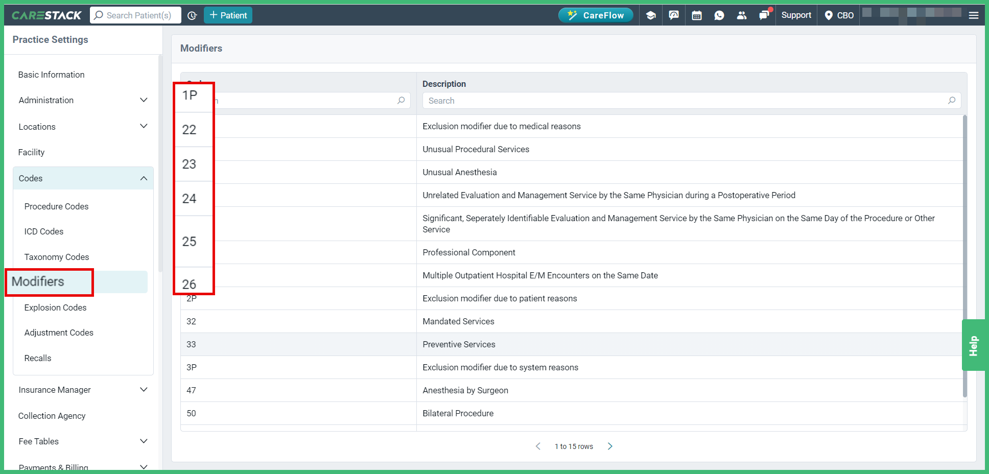Open the hamburger menu at top right
989x474 pixels.
pos(973,15)
